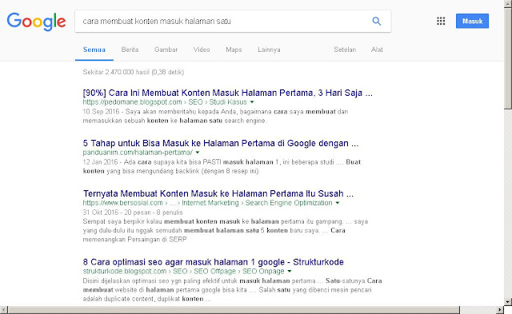Image resolution: width=512 pixels, height=314 pixels.
Task: Click the horizontal scrollbar thumb
Action: point(234,309)
